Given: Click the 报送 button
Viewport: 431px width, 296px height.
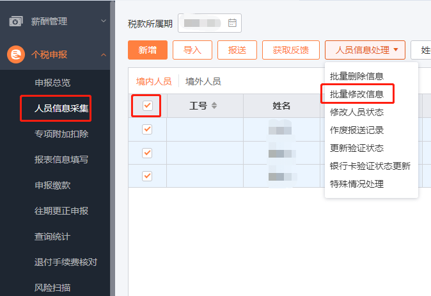Looking at the screenshot, I should (x=237, y=50).
